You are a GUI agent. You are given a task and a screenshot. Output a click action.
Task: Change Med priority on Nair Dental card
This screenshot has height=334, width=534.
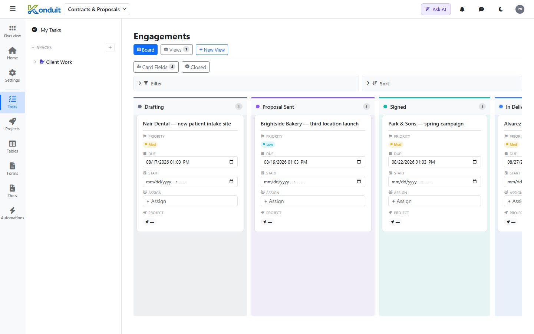point(150,145)
